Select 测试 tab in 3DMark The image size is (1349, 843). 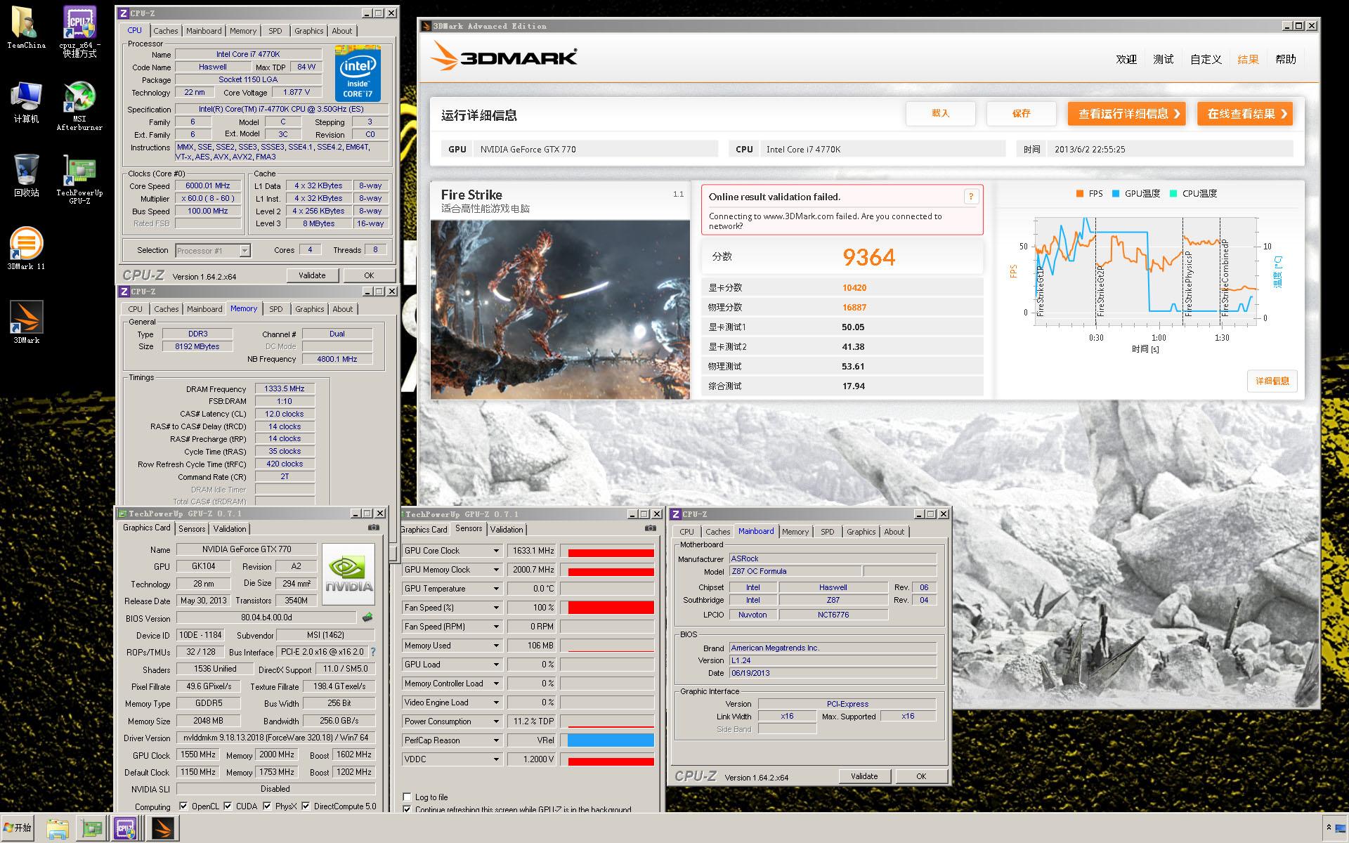[x=1164, y=59]
